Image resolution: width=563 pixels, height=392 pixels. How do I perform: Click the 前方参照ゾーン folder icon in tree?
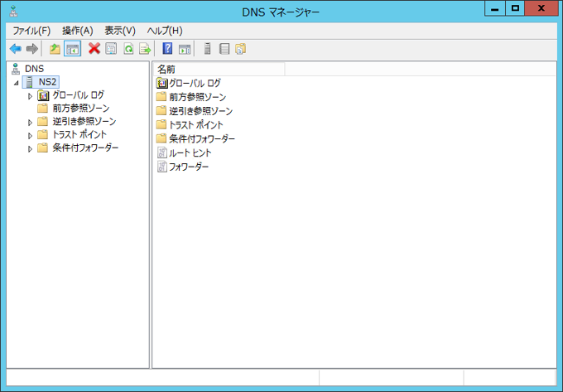pyautogui.click(x=43, y=108)
